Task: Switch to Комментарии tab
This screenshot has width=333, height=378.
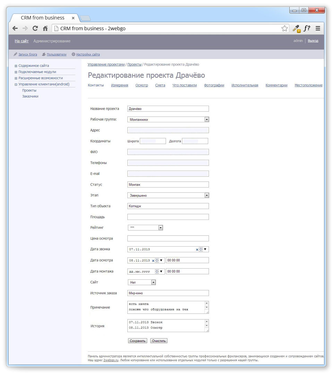Action: [276, 85]
